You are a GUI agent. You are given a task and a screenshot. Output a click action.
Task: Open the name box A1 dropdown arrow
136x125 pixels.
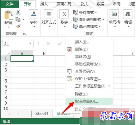[x=30, y=43]
